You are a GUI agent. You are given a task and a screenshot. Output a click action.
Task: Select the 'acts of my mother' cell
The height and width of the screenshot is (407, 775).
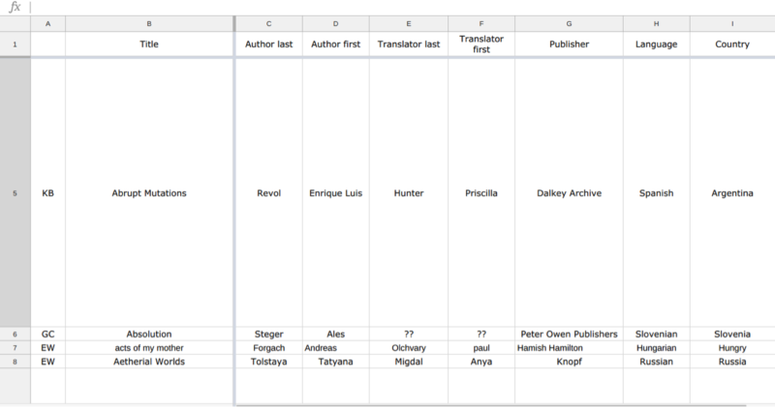[x=149, y=348]
